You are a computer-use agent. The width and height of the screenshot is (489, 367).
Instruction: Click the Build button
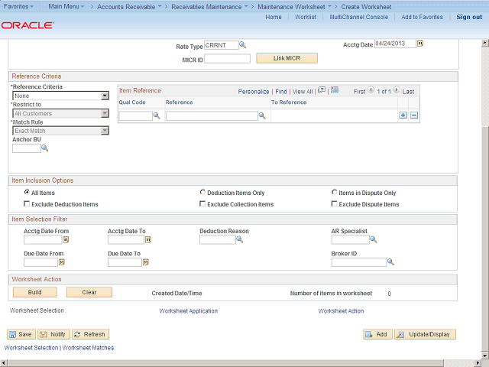(x=34, y=292)
